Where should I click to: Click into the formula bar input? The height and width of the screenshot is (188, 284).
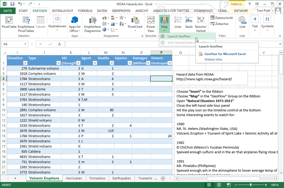point(166,44)
